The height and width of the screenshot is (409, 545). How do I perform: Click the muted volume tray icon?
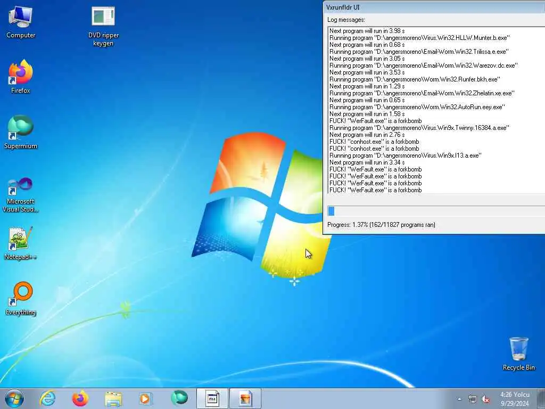(x=485, y=399)
